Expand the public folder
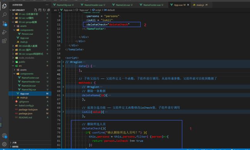The height and width of the screenshot is (150, 250). pos(13,62)
